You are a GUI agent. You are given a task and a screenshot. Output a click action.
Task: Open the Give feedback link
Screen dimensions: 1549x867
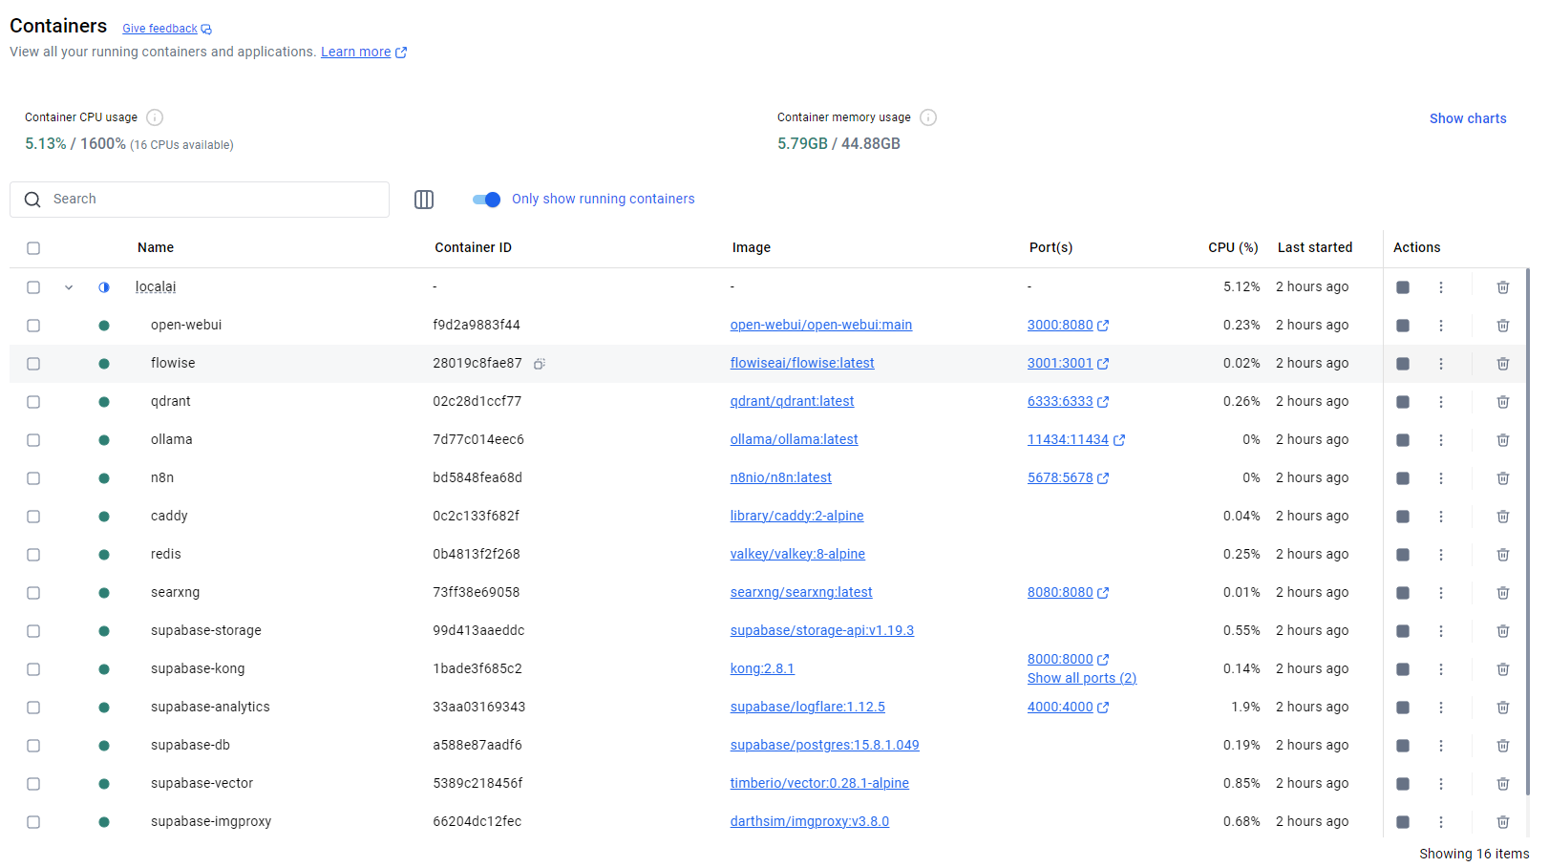click(167, 29)
